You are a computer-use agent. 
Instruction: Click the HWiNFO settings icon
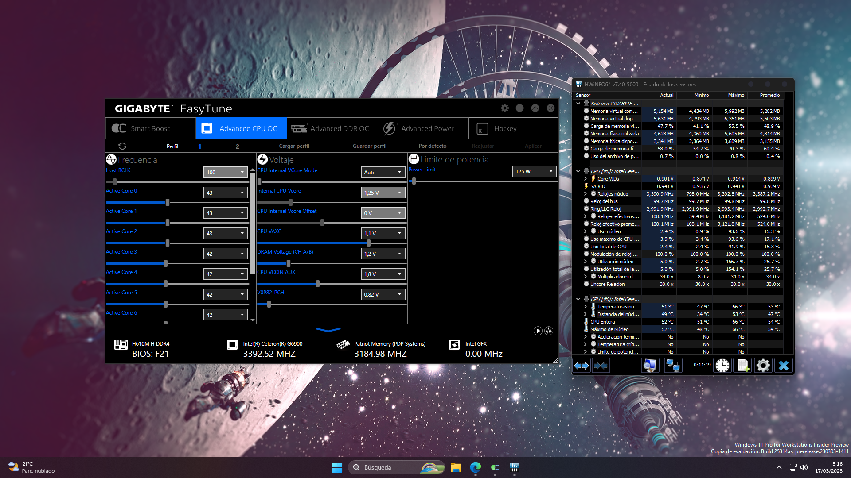763,365
